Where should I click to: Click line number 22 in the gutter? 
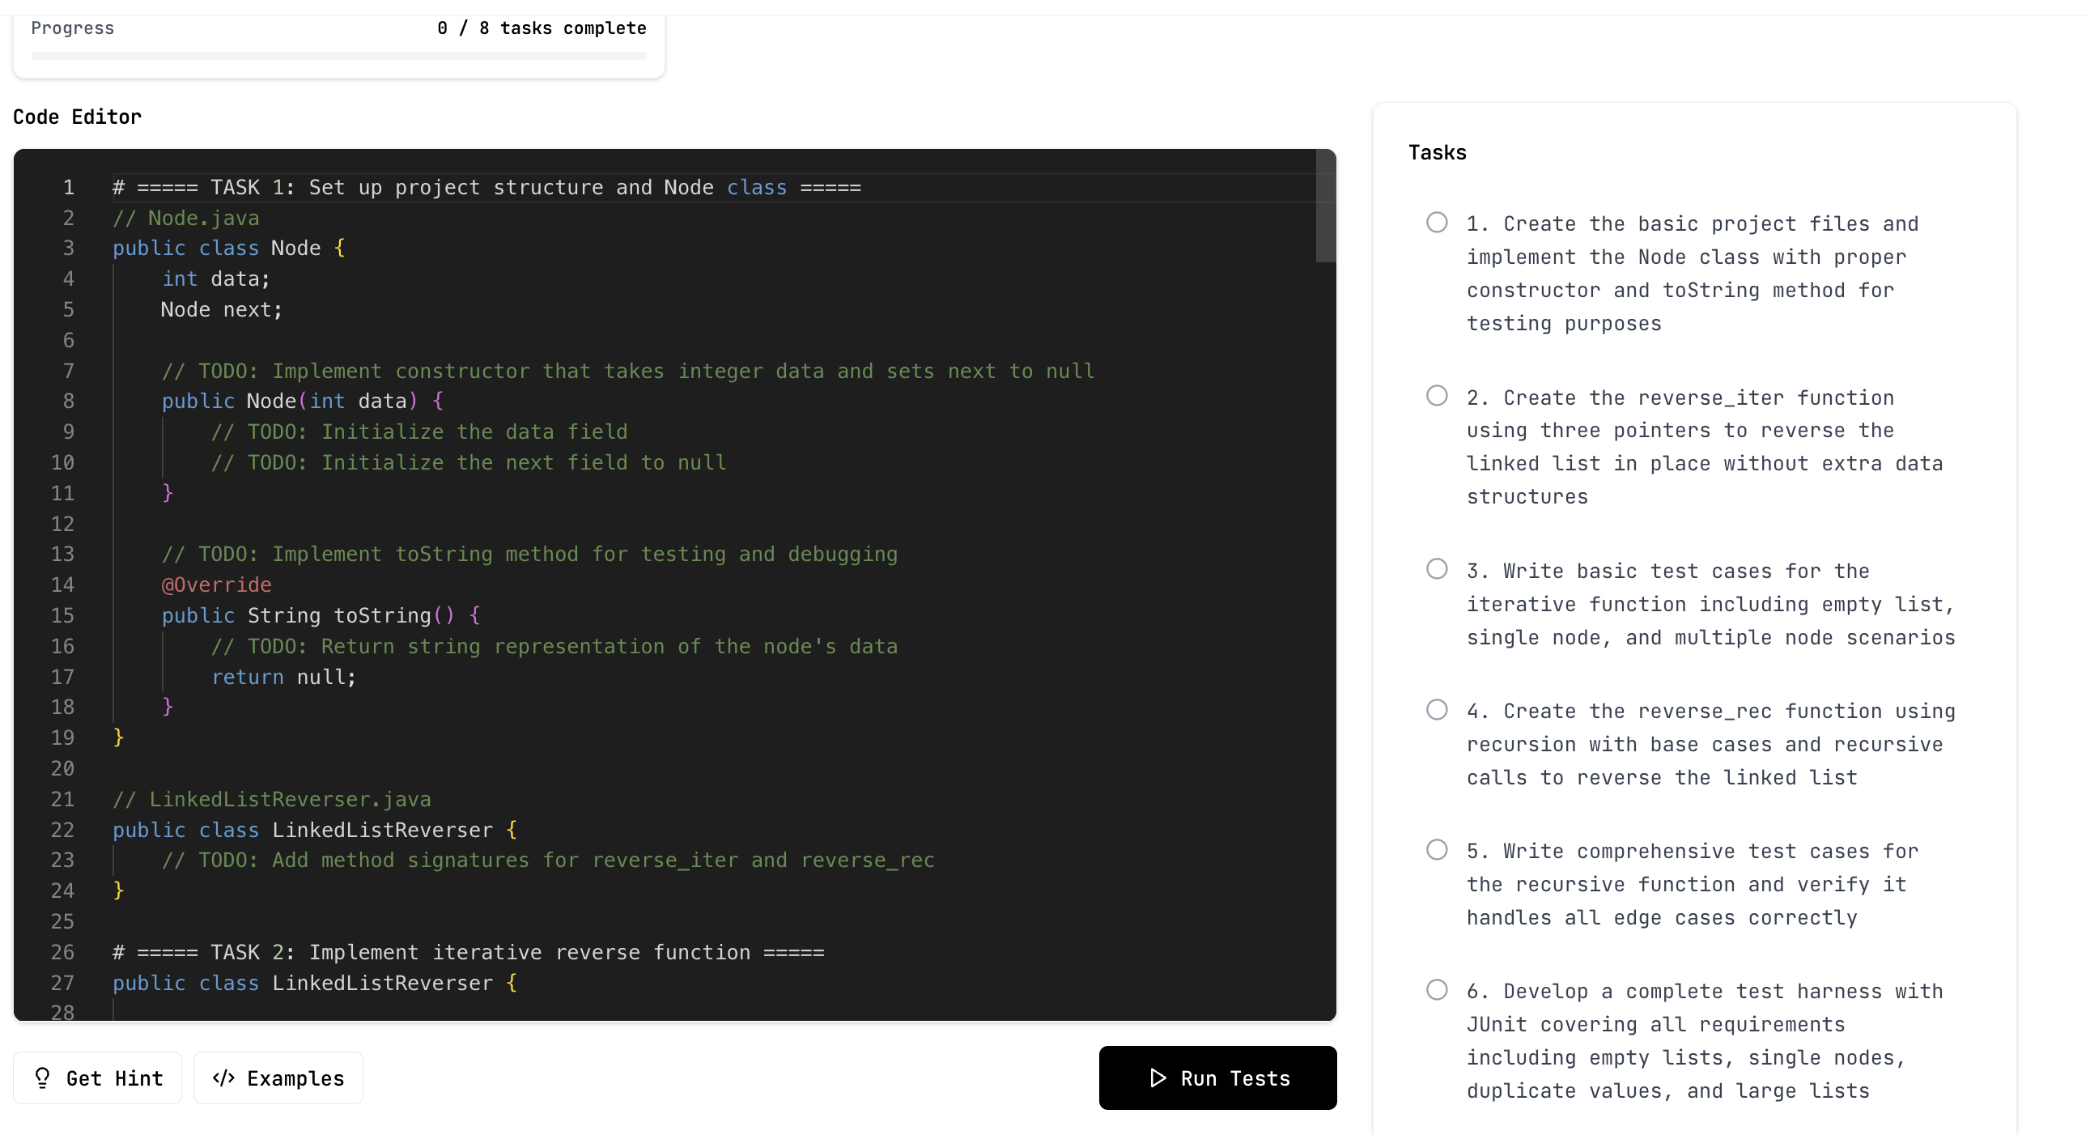coord(62,830)
